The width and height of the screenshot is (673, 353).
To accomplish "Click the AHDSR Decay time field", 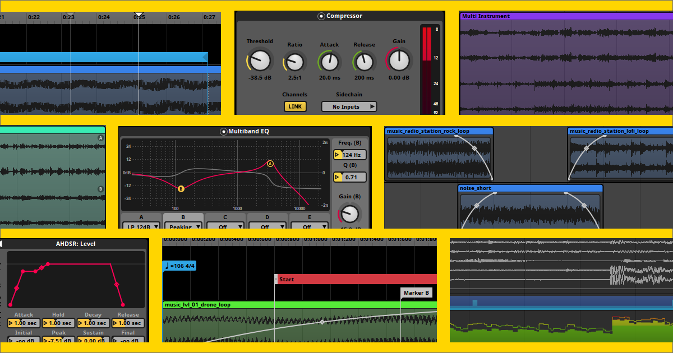I will click(x=93, y=323).
